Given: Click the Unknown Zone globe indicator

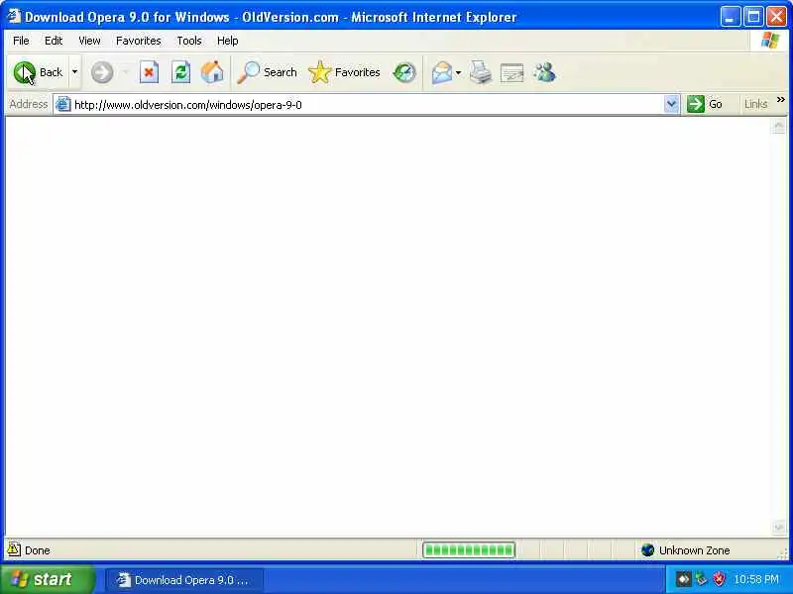Looking at the screenshot, I should (x=647, y=550).
